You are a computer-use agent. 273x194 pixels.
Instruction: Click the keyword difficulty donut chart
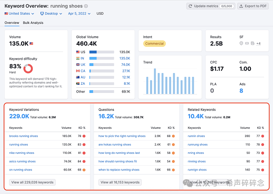(x=28, y=69)
